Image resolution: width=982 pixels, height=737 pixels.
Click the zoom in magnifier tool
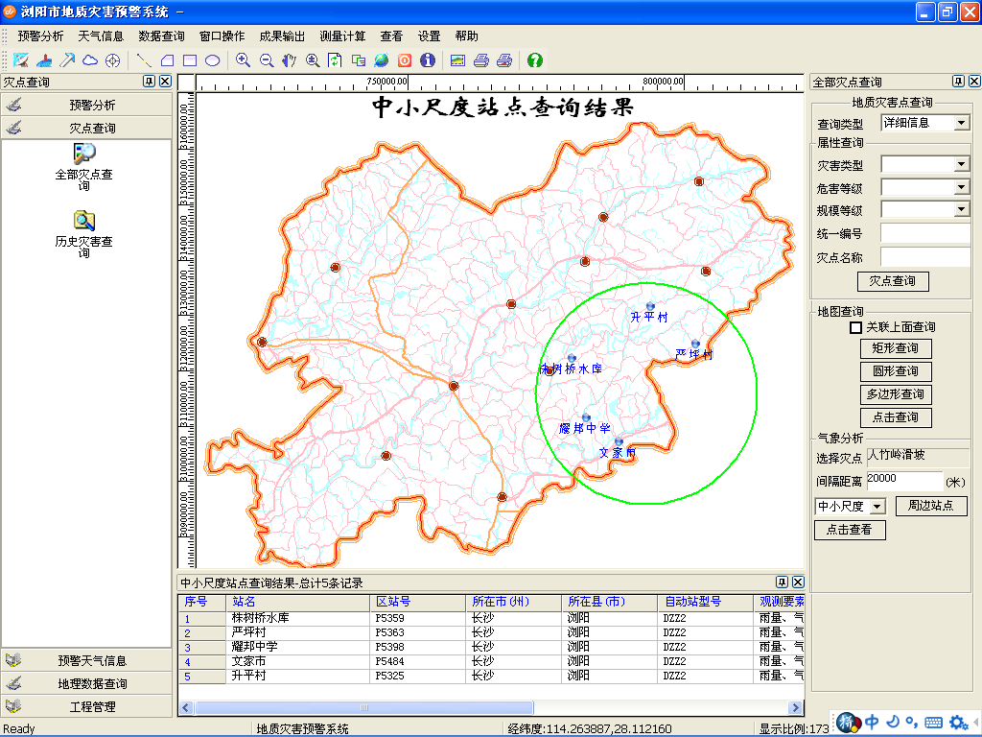[243, 60]
